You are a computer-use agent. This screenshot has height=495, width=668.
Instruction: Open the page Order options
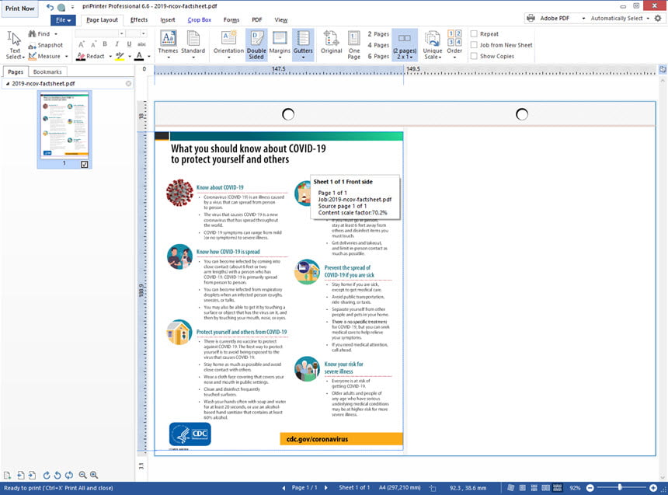click(454, 45)
